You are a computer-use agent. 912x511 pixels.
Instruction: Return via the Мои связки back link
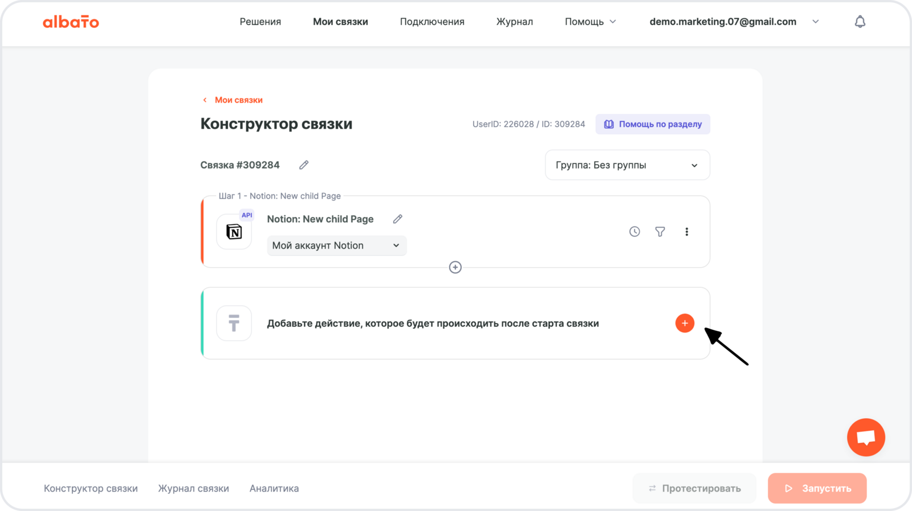(x=238, y=100)
